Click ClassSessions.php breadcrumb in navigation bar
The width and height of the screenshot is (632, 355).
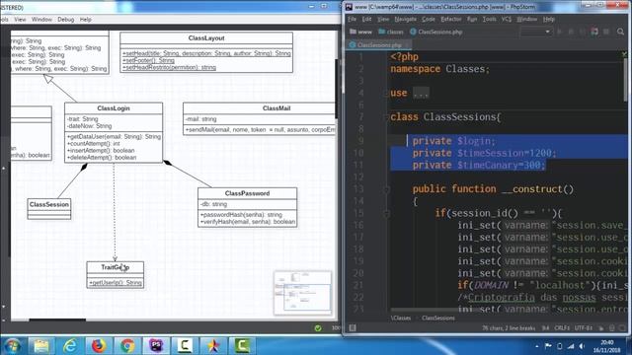pos(436,32)
